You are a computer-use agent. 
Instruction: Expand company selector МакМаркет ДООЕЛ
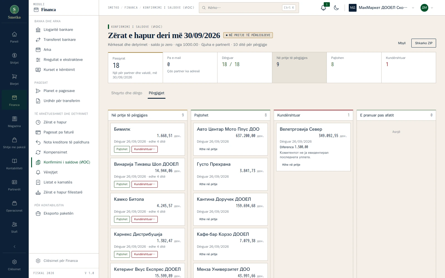(x=382, y=8)
